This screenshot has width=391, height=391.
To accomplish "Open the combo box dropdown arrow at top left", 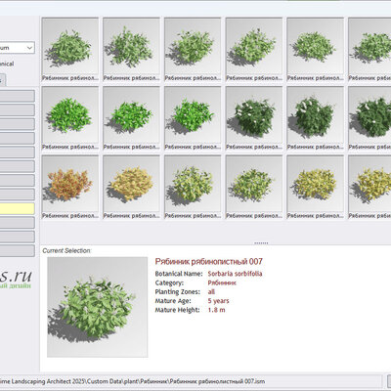I will pos(29,48).
